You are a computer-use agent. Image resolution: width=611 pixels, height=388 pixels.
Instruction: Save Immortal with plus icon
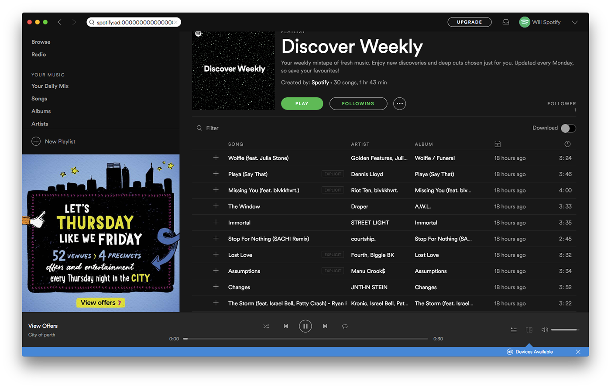coord(216,222)
